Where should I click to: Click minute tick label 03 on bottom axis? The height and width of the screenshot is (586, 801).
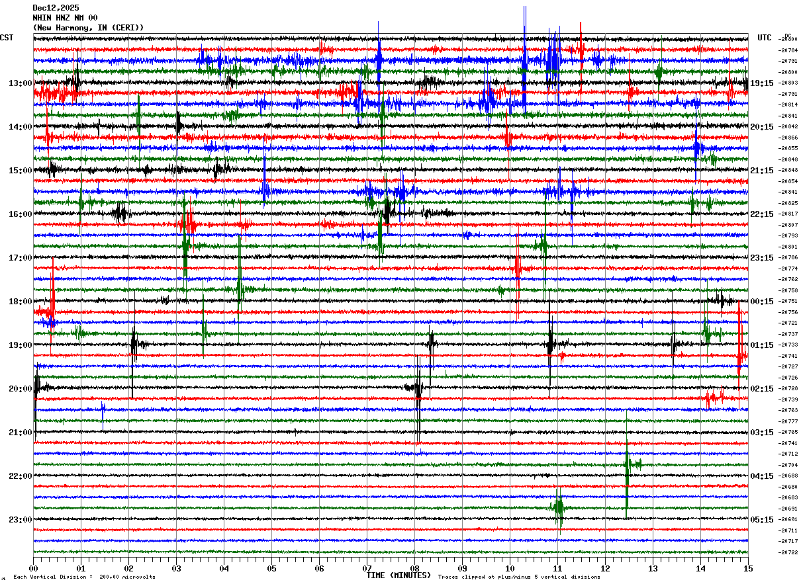click(x=176, y=568)
